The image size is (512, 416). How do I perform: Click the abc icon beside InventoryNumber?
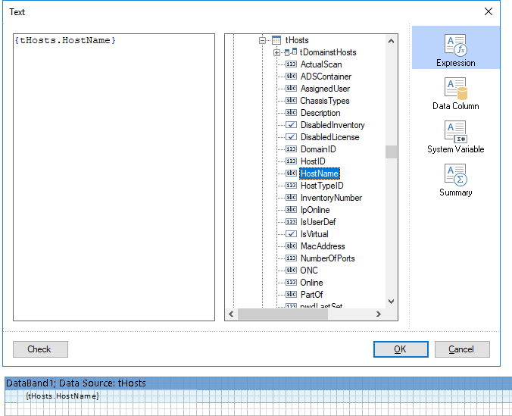tap(291, 197)
